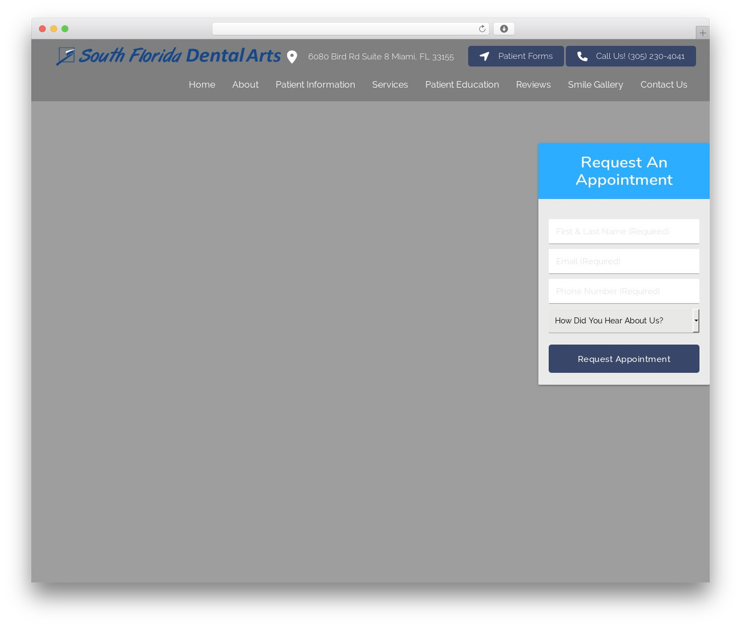Click the South Florida Dental Arts logo

[x=168, y=56]
